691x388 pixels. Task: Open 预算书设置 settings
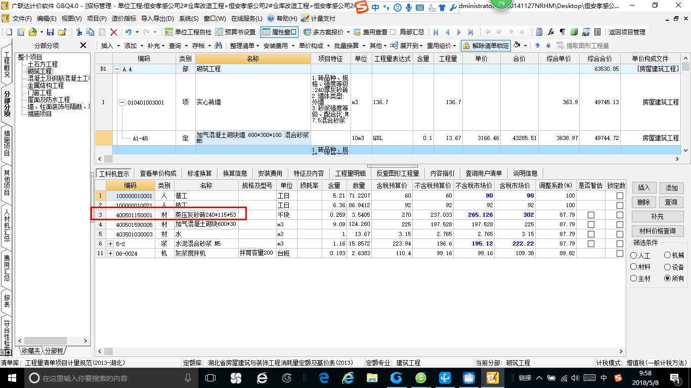coord(236,32)
